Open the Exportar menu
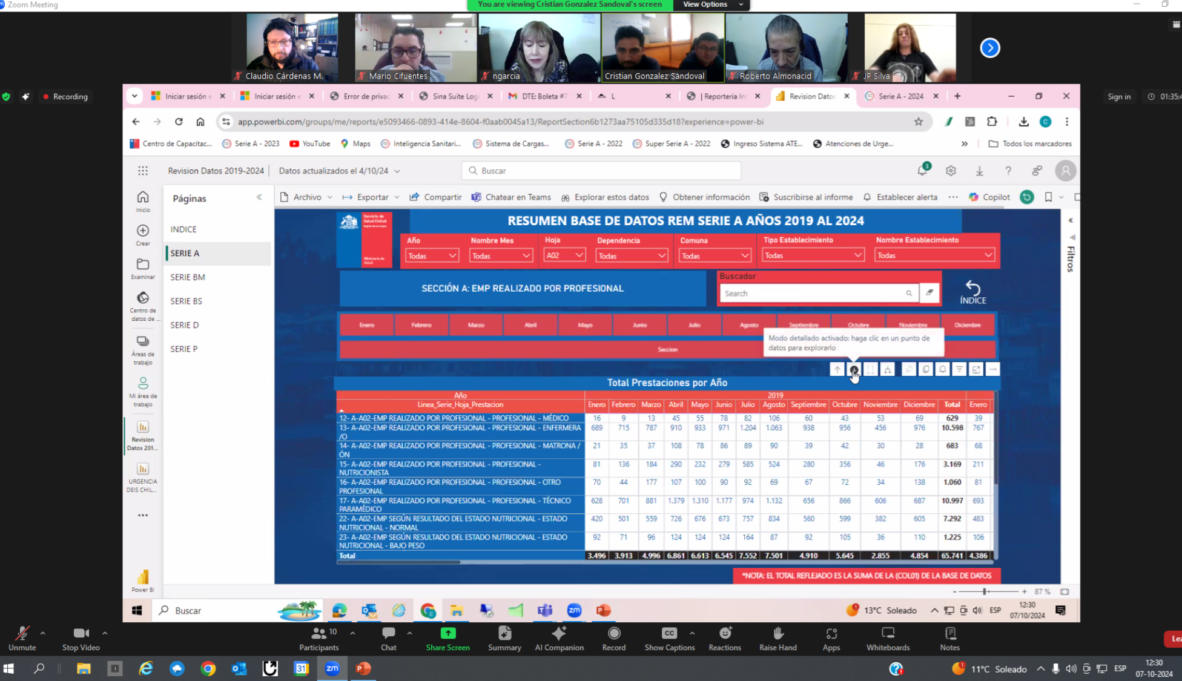 [371, 197]
